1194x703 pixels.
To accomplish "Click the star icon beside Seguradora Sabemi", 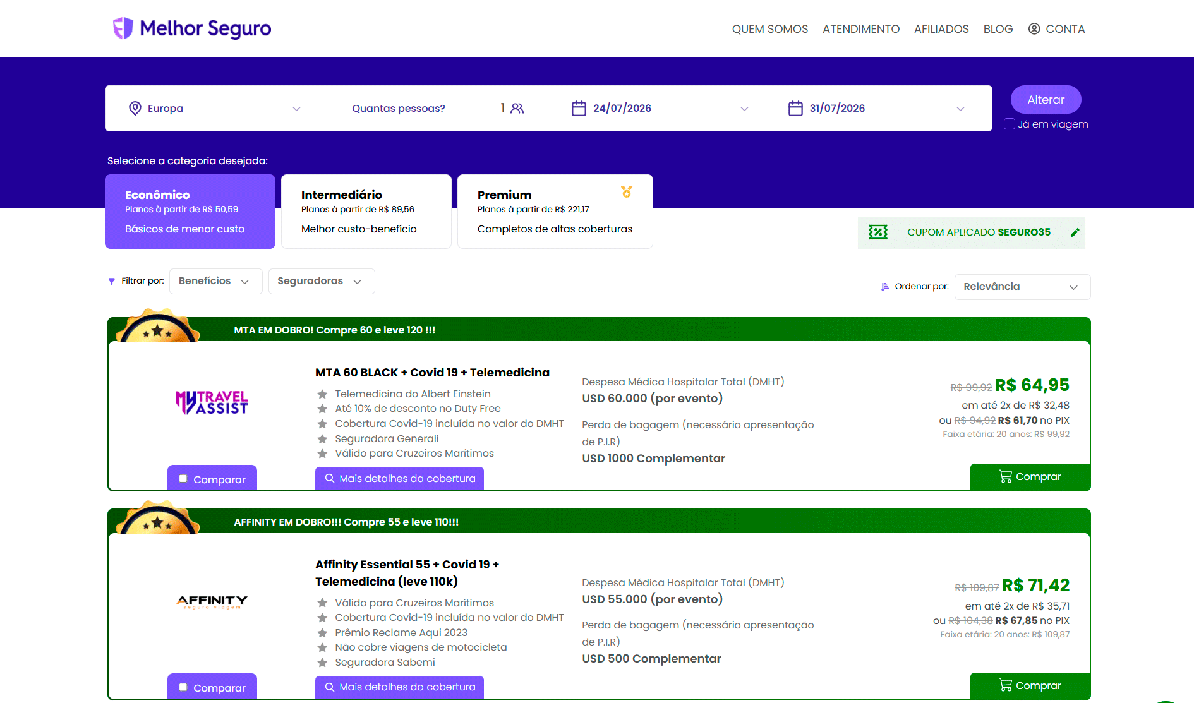I will click(x=322, y=663).
